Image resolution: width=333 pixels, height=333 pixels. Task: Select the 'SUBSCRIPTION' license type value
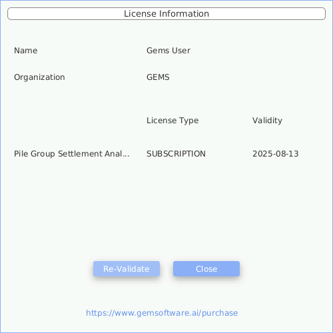pyautogui.click(x=176, y=154)
